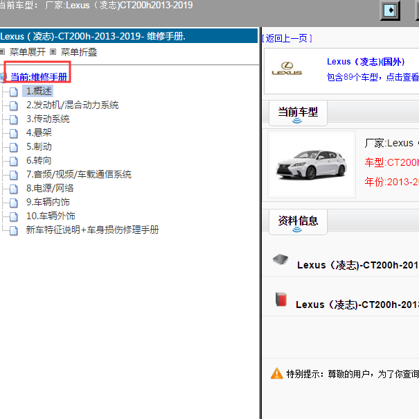The height and width of the screenshot is (419, 419).
Task: Click 年份:2013 red text
Action: 391,182
